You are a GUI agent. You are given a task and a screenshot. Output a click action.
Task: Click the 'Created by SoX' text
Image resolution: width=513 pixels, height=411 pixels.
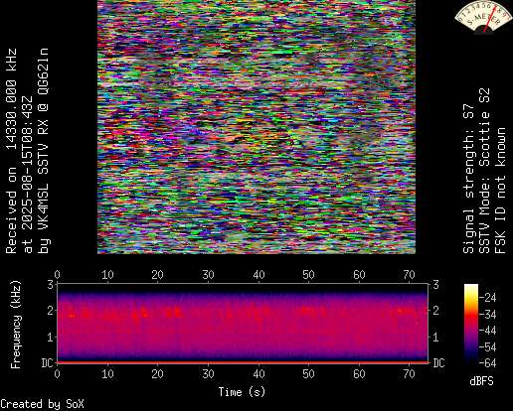click(x=42, y=404)
